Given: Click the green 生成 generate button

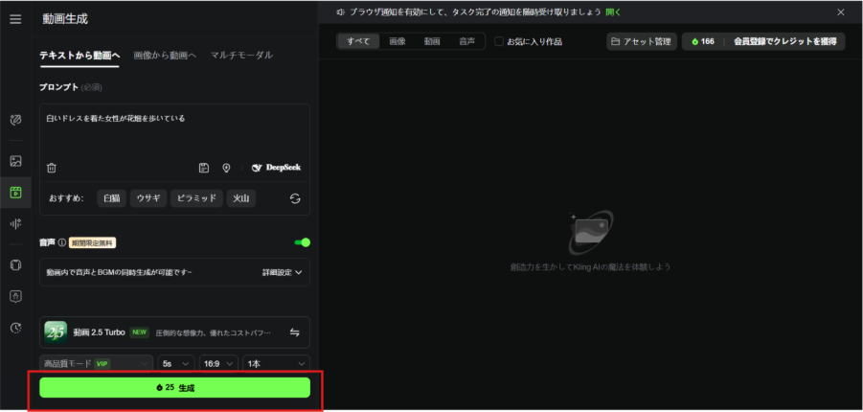Looking at the screenshot, I should click(x=174, y=388).
